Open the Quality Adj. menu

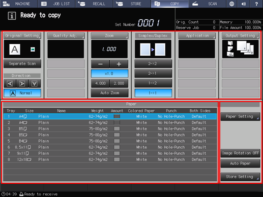[x=66, y=36]
